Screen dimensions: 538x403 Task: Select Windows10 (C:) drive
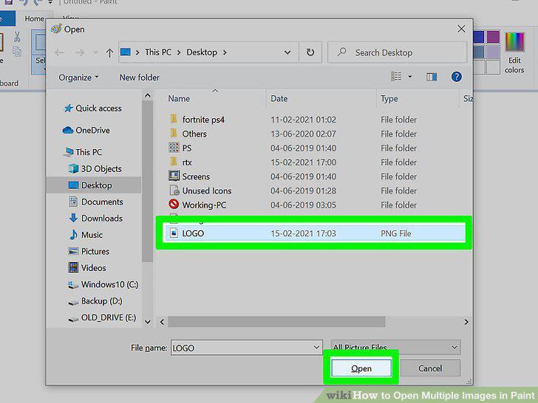(x=103, y=284)
